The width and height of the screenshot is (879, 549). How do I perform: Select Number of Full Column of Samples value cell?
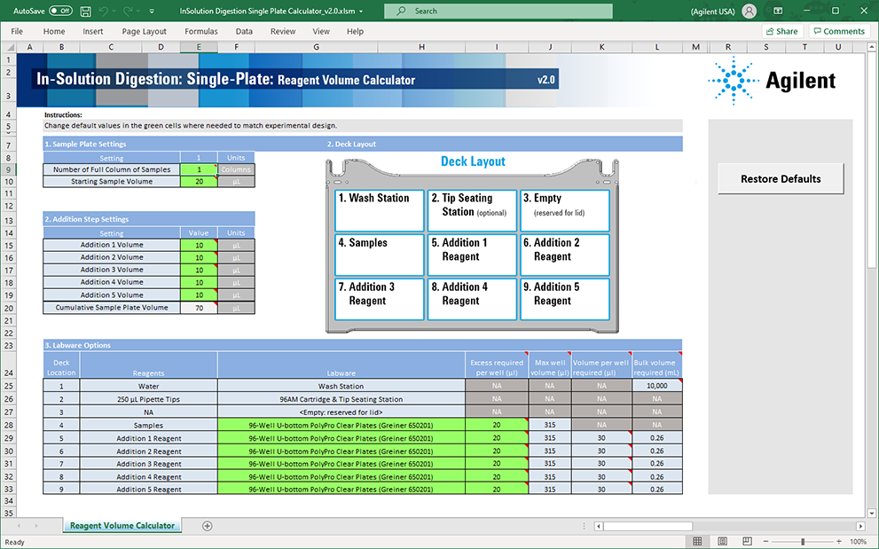point(199,169)
